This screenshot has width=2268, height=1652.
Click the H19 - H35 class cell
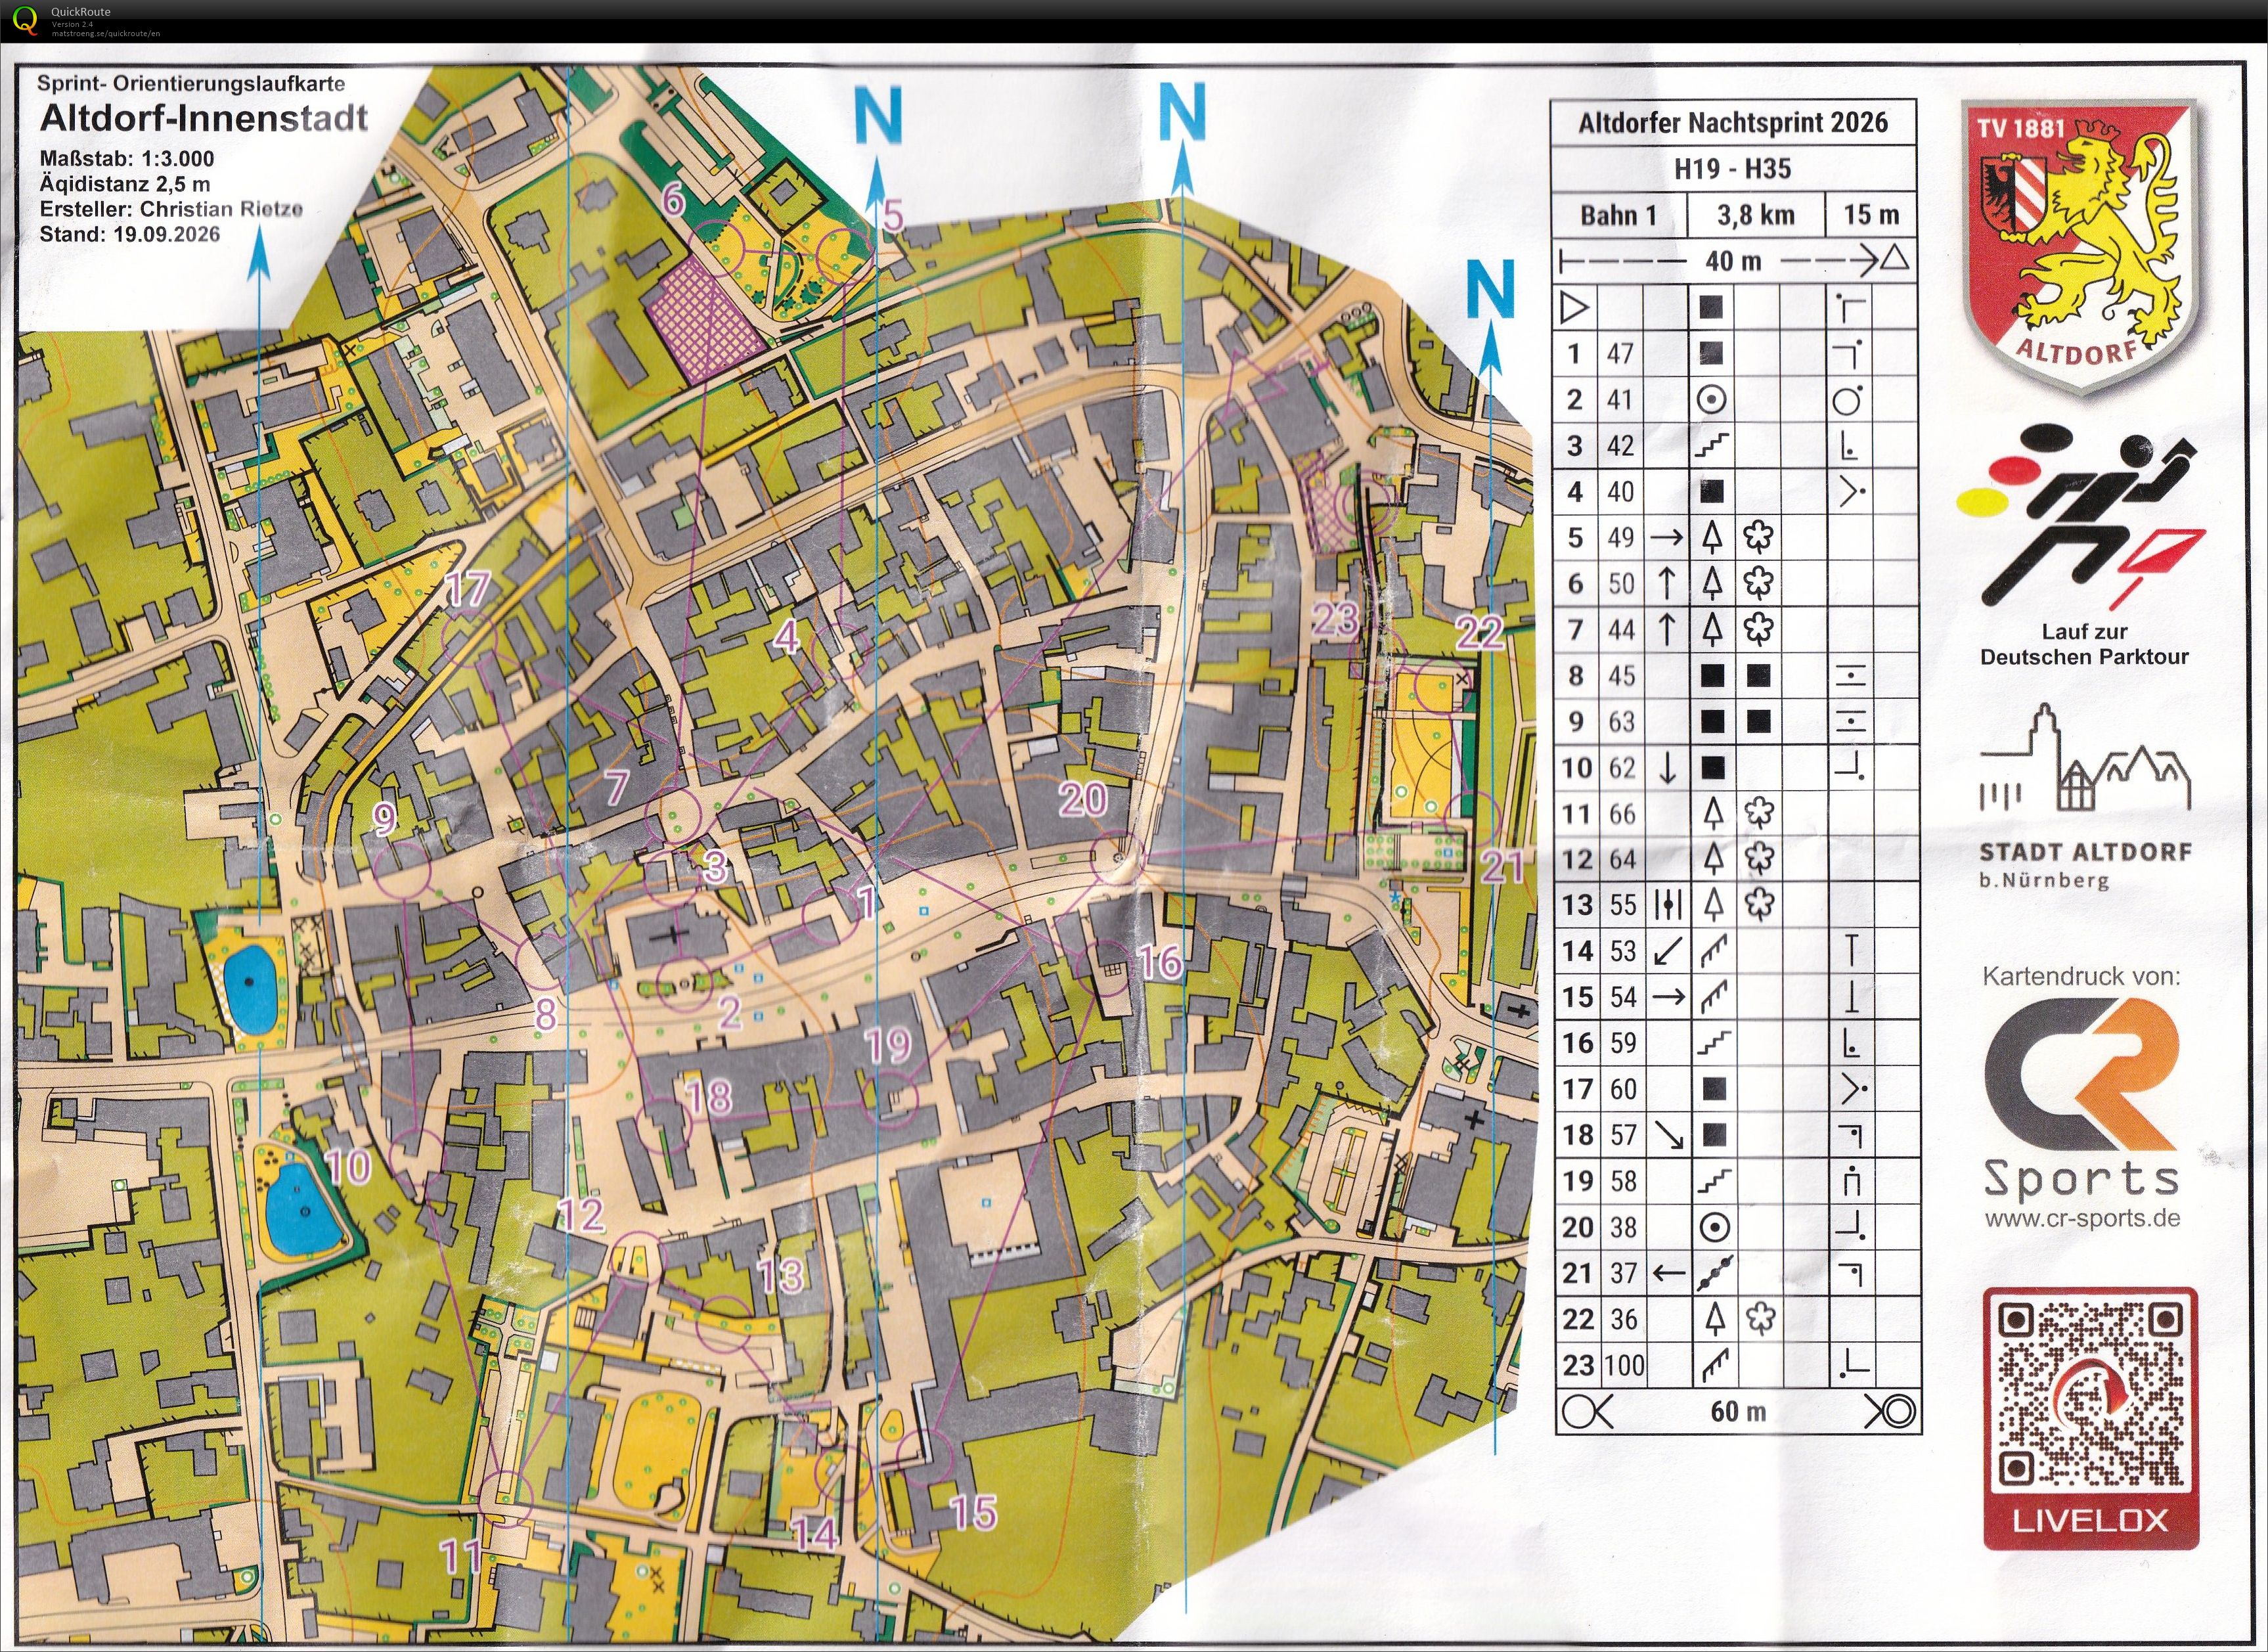tap(1733, 169)
